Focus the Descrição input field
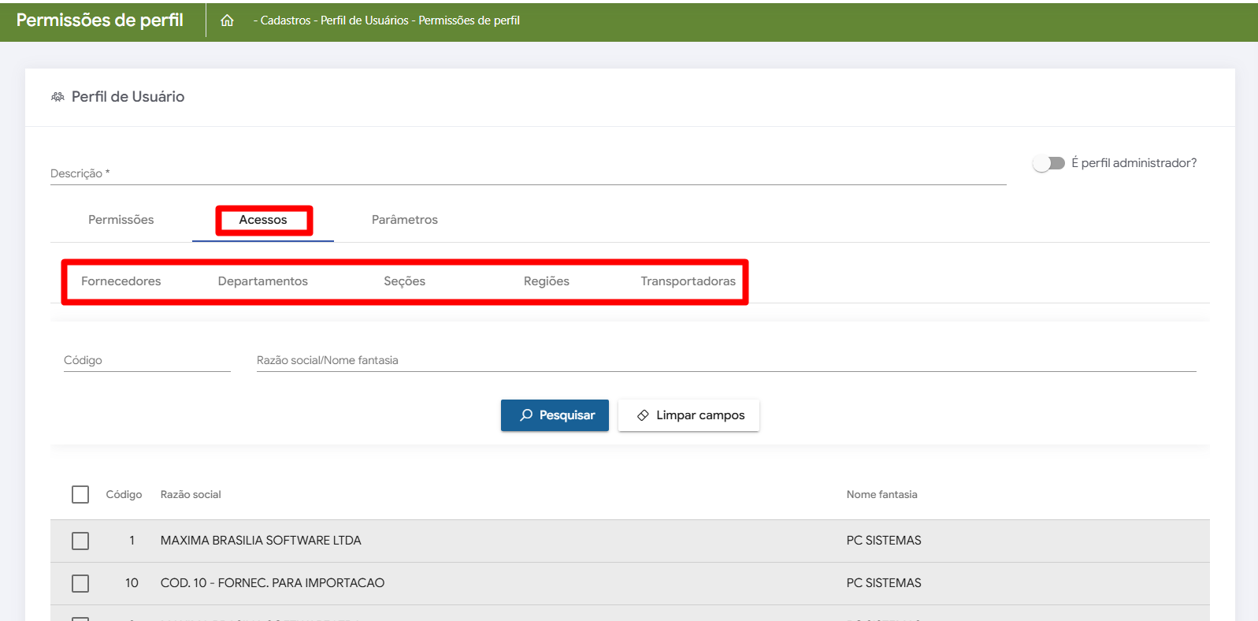Screen dimensions: 1258x621 pyautogui.click(x=528, y=173)
